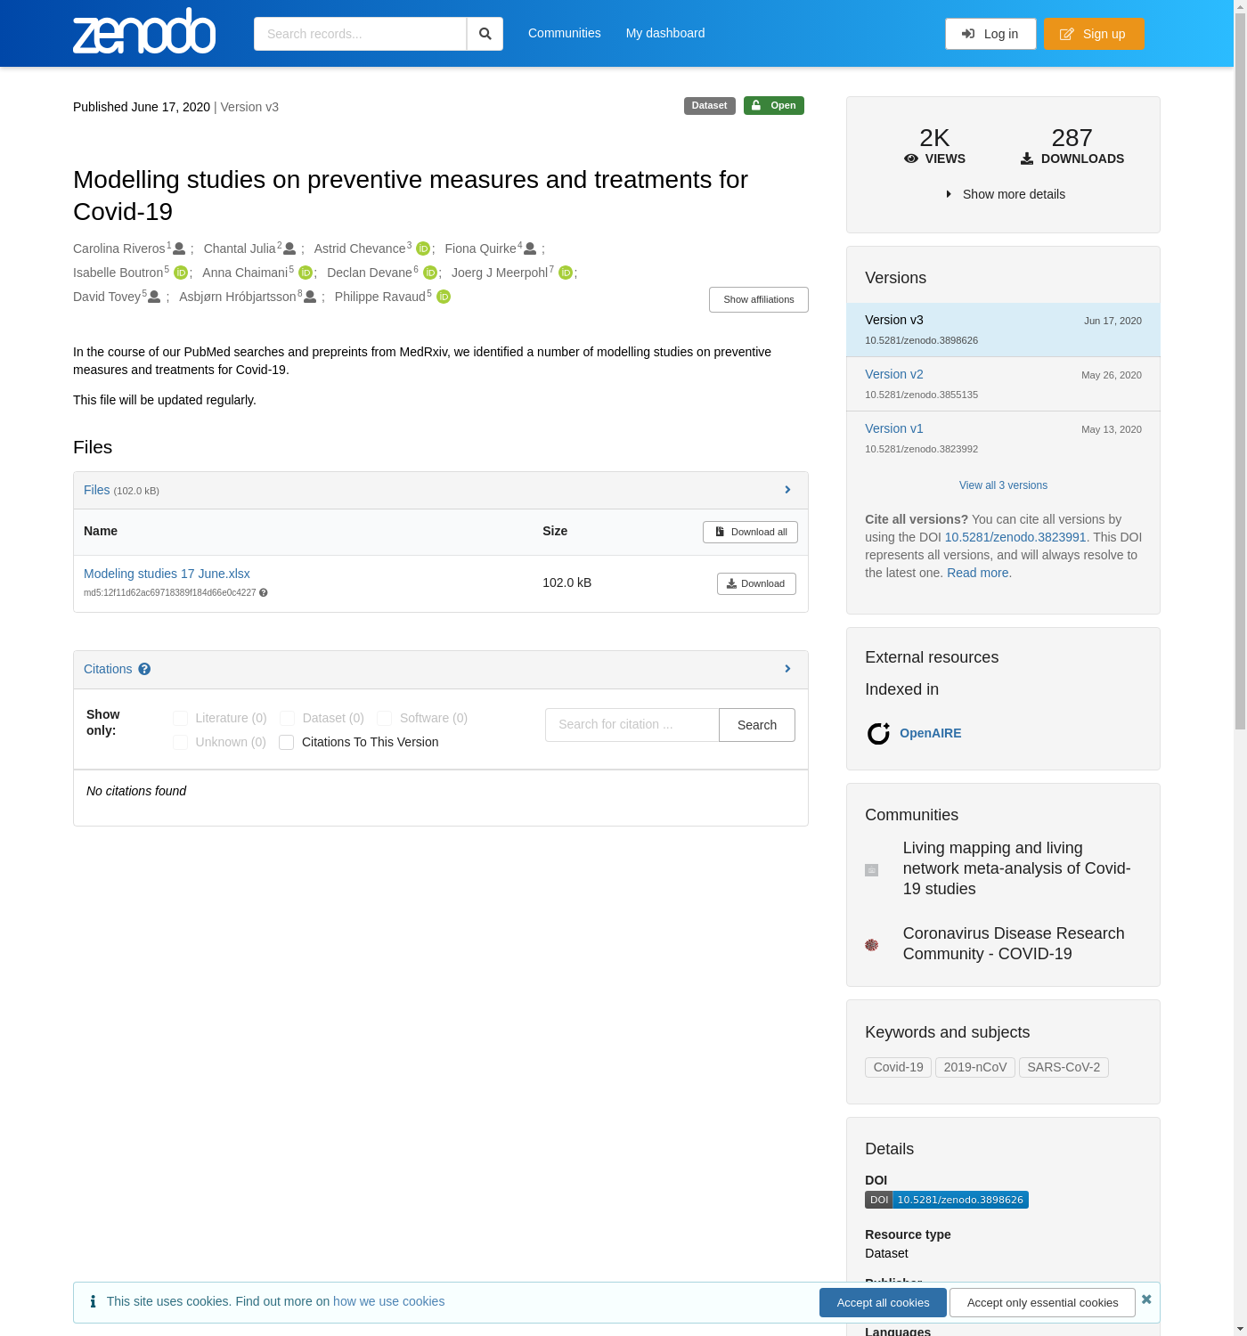Expand Show more details statistics
The height and width of the screenshot is (1336, 1247).
(1005, 194)
